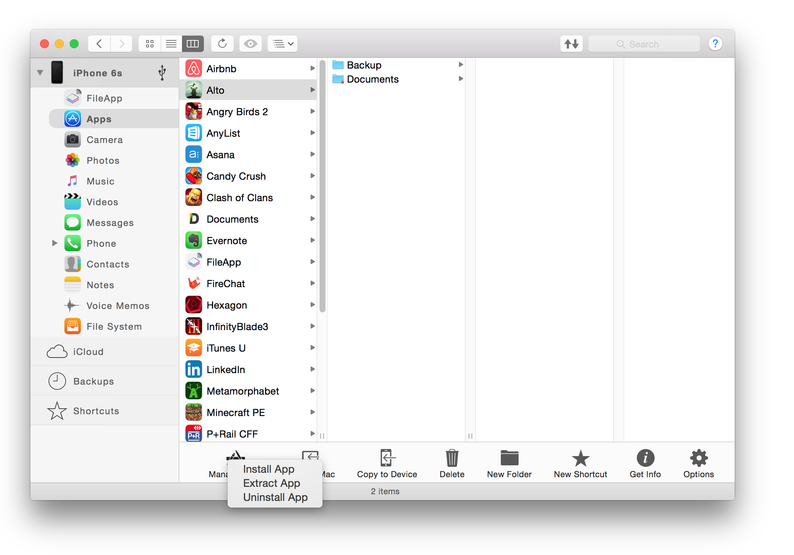Click the Forward navigation arrow
Screen dimensions: 794x555
pos(121,44)
